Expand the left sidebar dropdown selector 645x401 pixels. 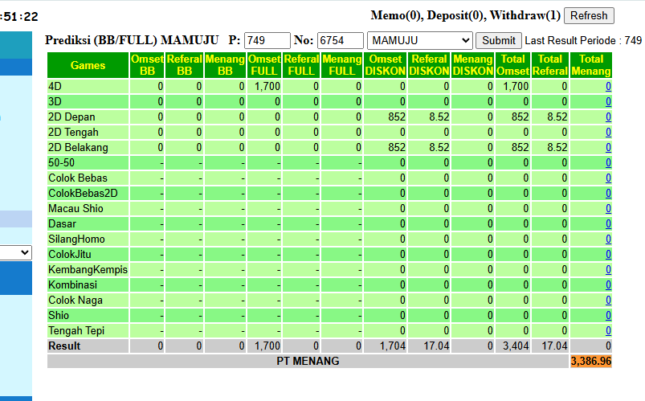pos(15,252)
